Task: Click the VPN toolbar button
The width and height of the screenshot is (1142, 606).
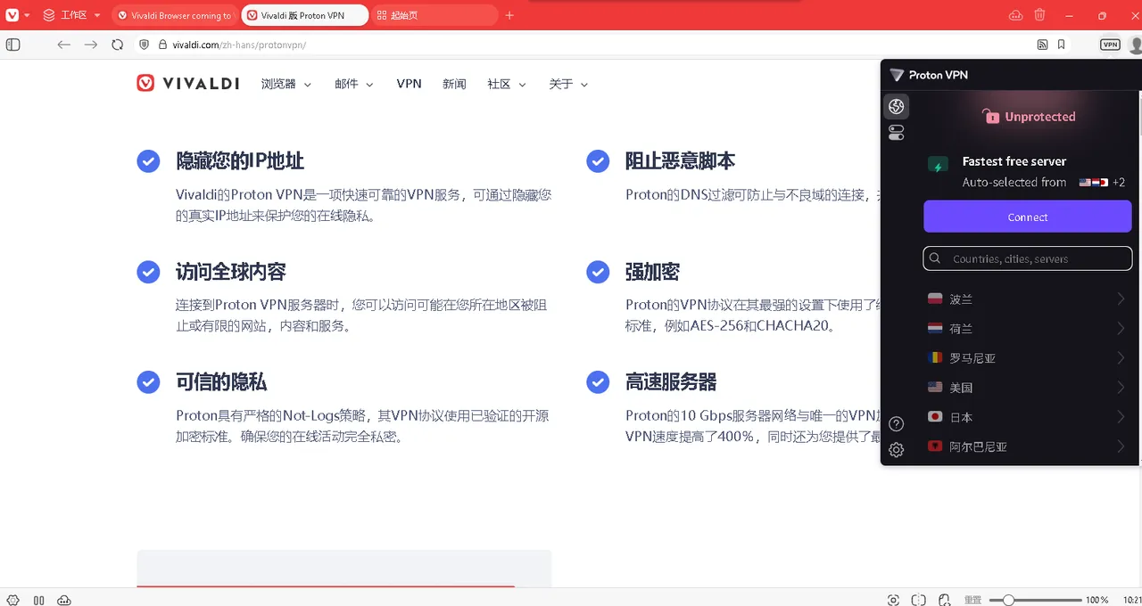Action: click(x=1110, y=45)
